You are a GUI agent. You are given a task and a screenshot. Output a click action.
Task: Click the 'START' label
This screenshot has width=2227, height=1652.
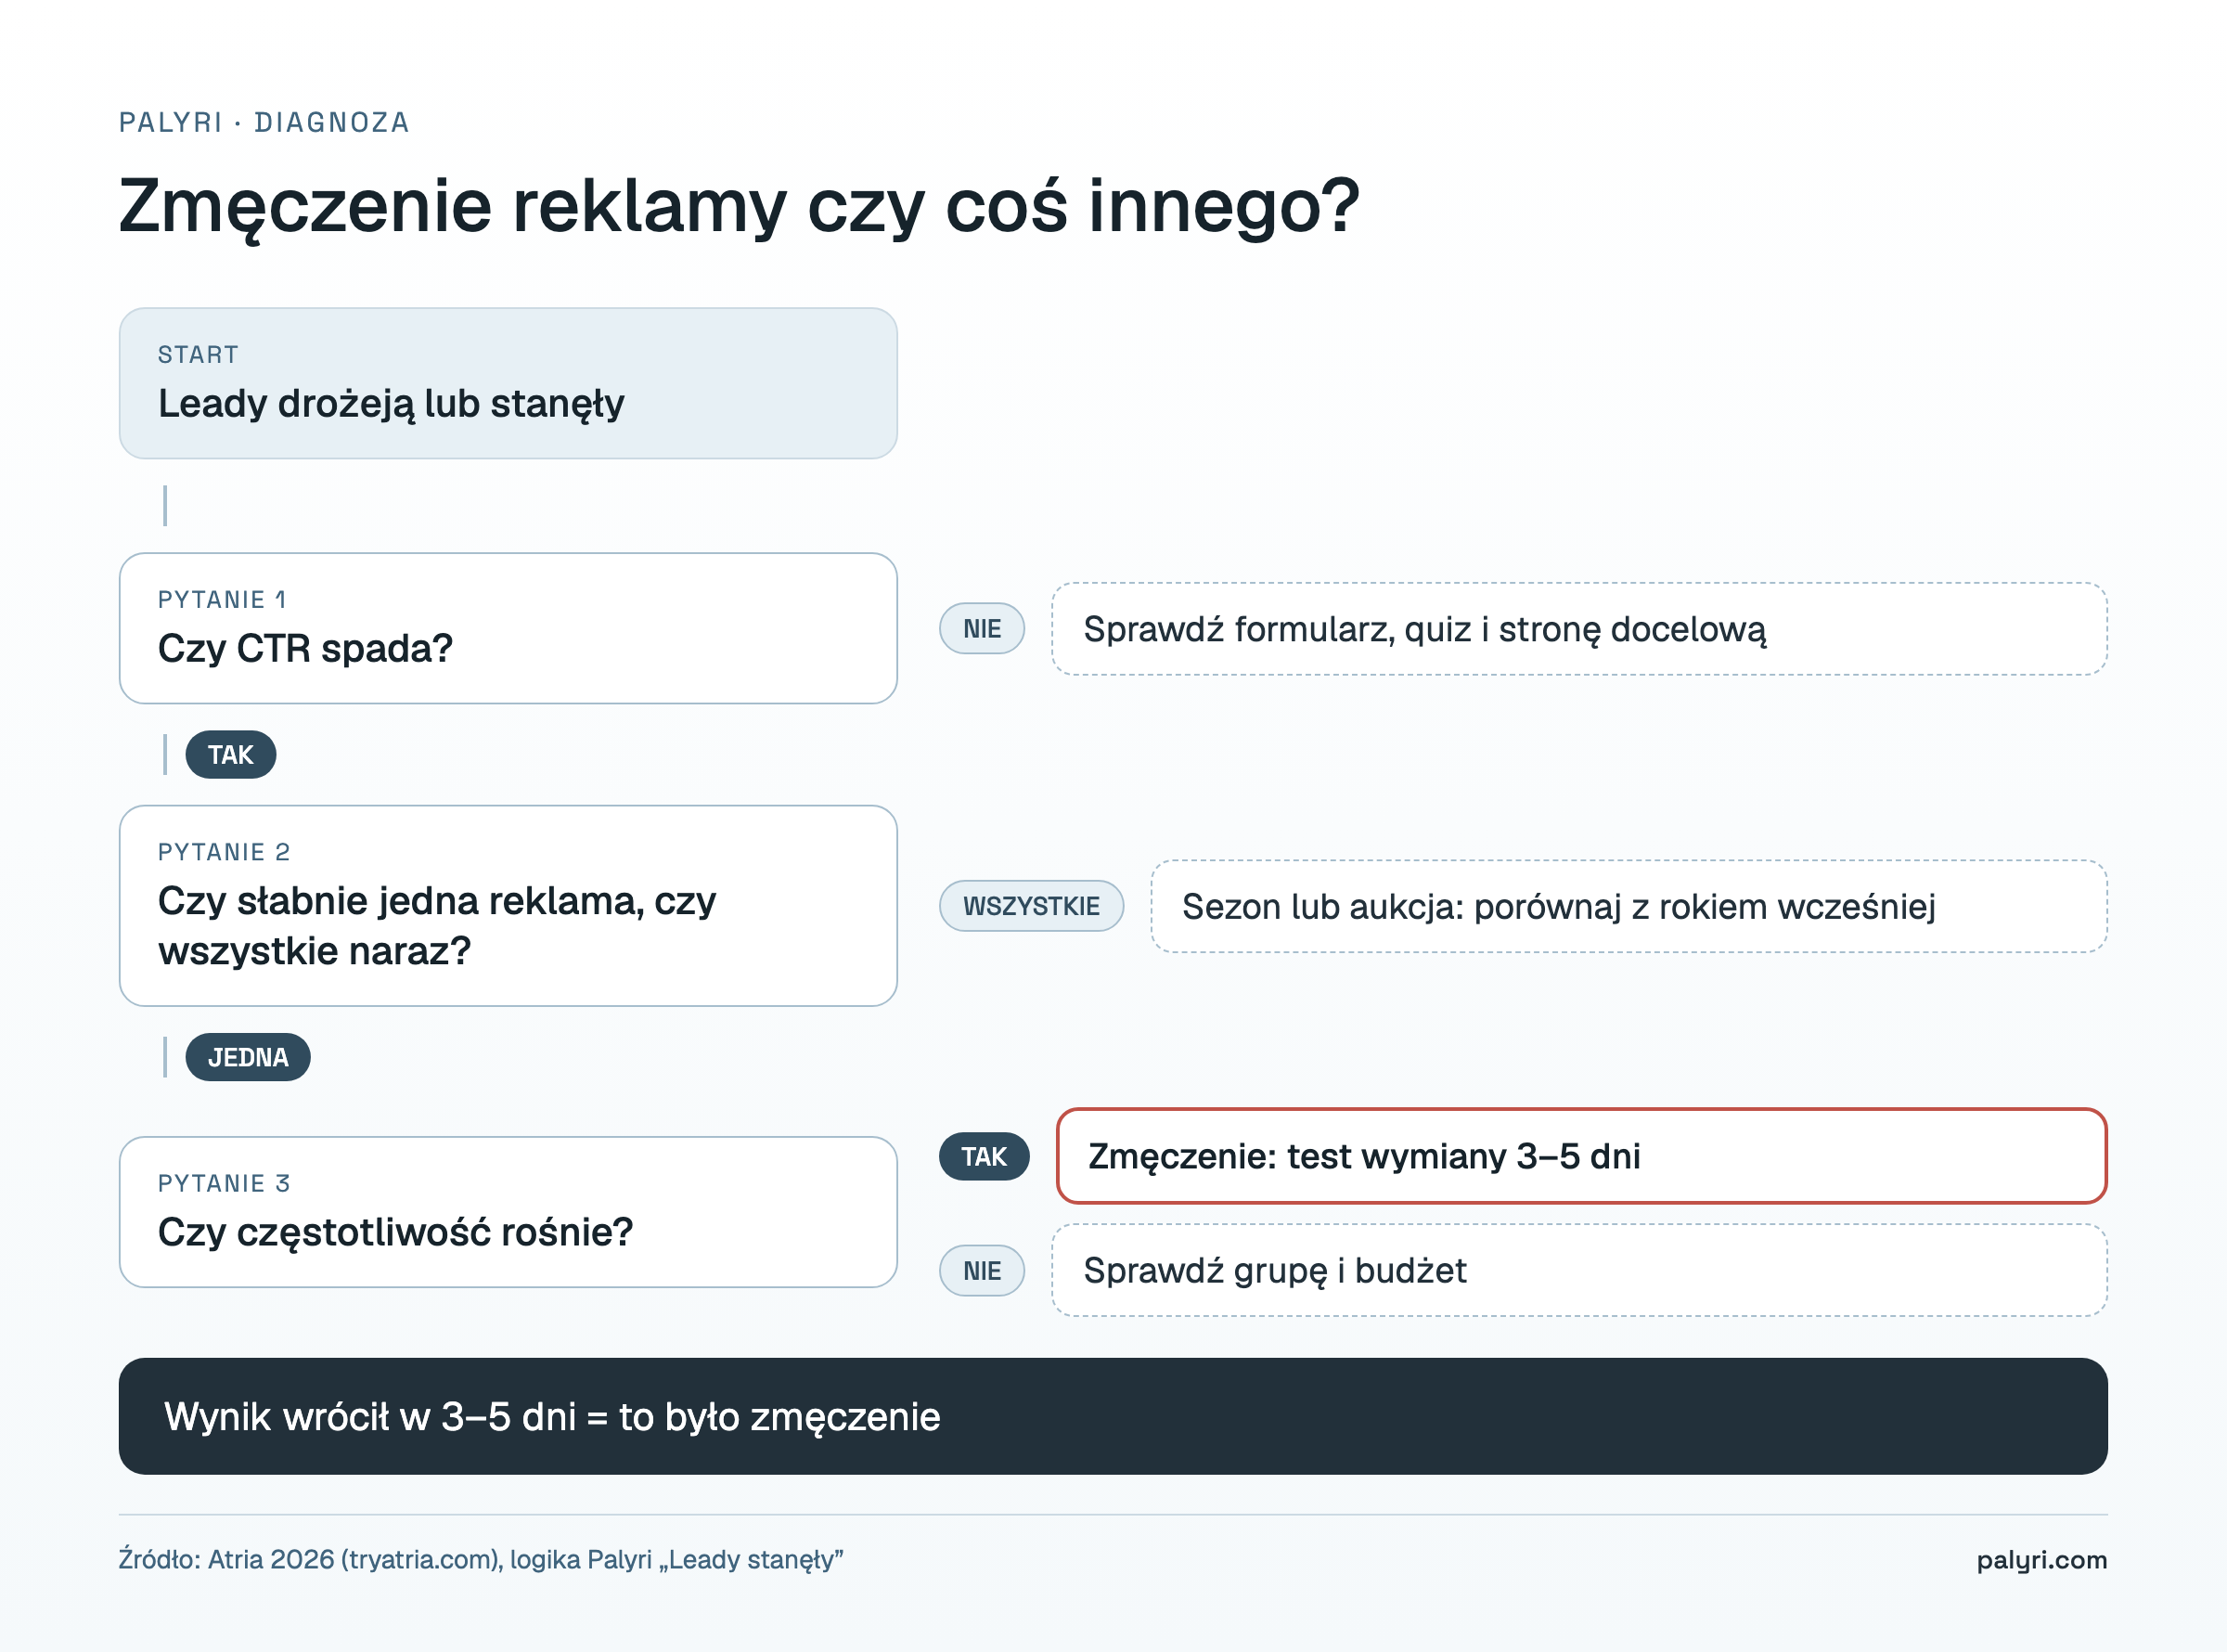point(198,354)
